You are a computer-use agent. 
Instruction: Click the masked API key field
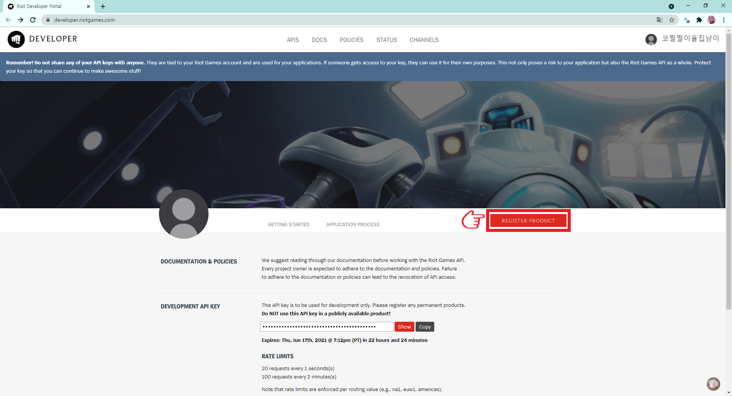(327, 327)
